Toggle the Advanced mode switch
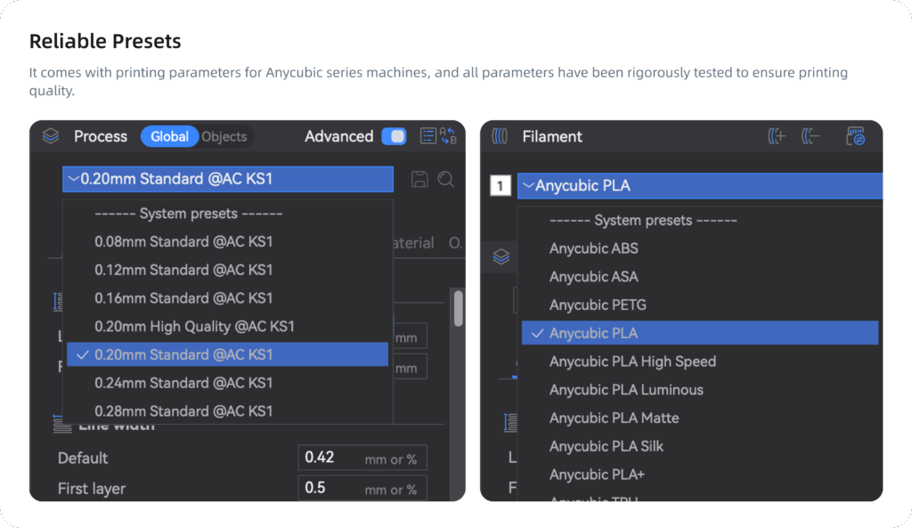 pyautogui.click(x=393, y=135)
